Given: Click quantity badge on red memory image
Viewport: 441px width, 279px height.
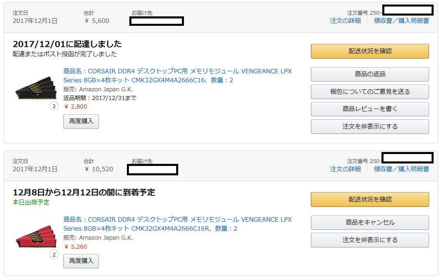Looking at the screenshot, I should [54, 255].
